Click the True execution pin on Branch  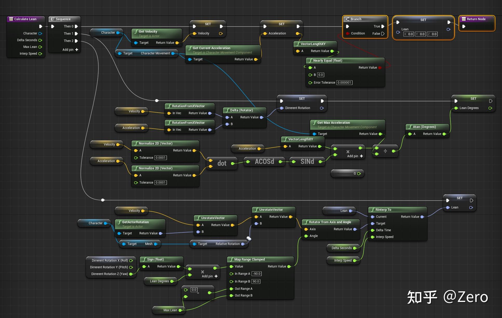click(383, 26)
